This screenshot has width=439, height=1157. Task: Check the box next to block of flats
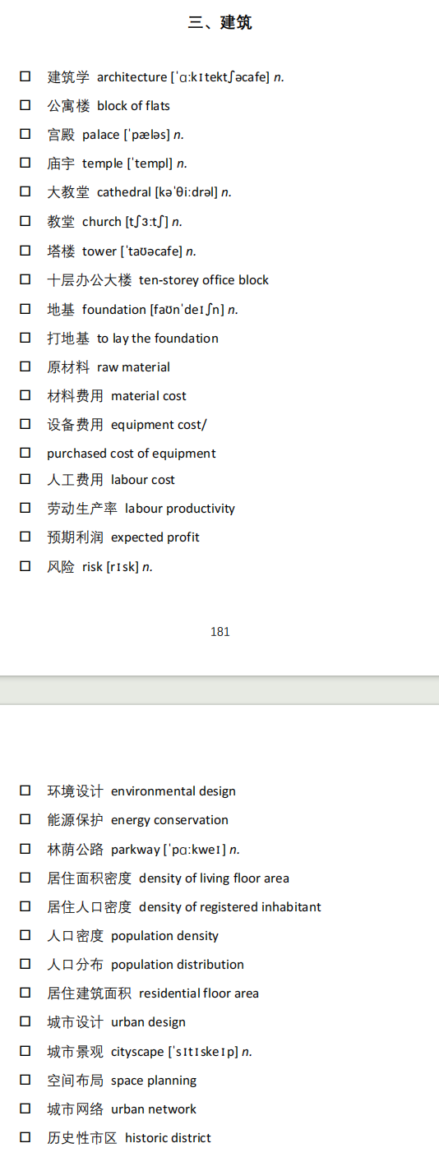pos(25,105)
